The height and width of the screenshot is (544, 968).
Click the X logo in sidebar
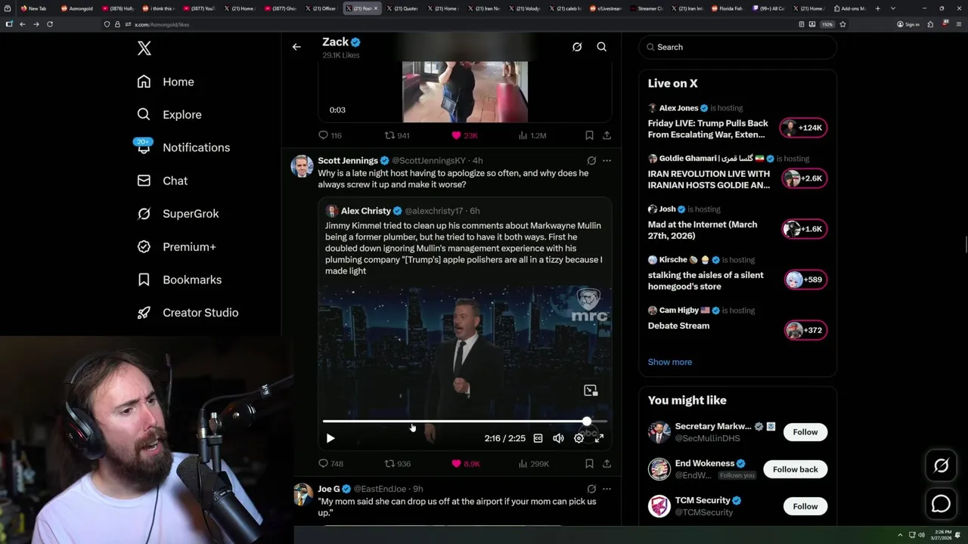click(x=144, y=48)
